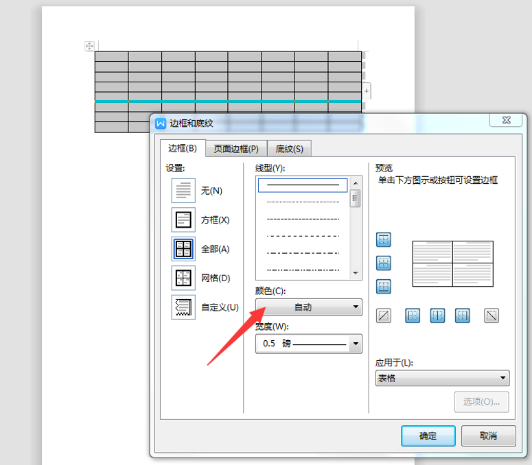Toggle left border button in preview

pos(413,315)
